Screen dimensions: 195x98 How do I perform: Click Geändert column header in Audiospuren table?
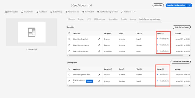(x=178, y=69)
